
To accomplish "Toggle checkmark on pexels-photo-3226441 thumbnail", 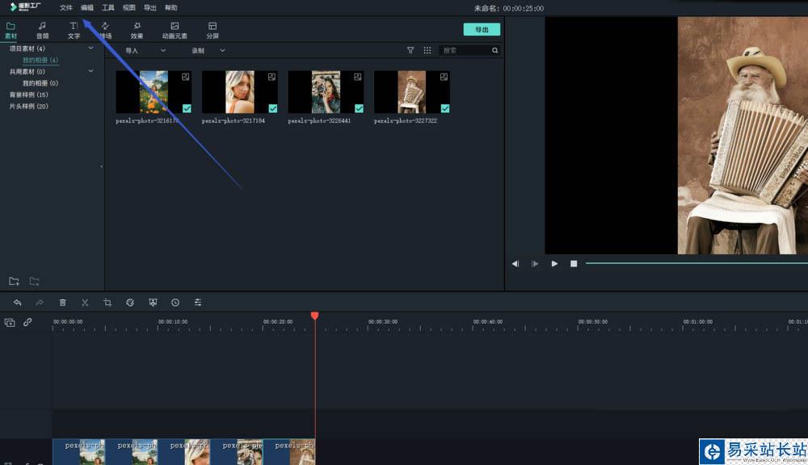I will pyautogui.click(x=359, y=108).
